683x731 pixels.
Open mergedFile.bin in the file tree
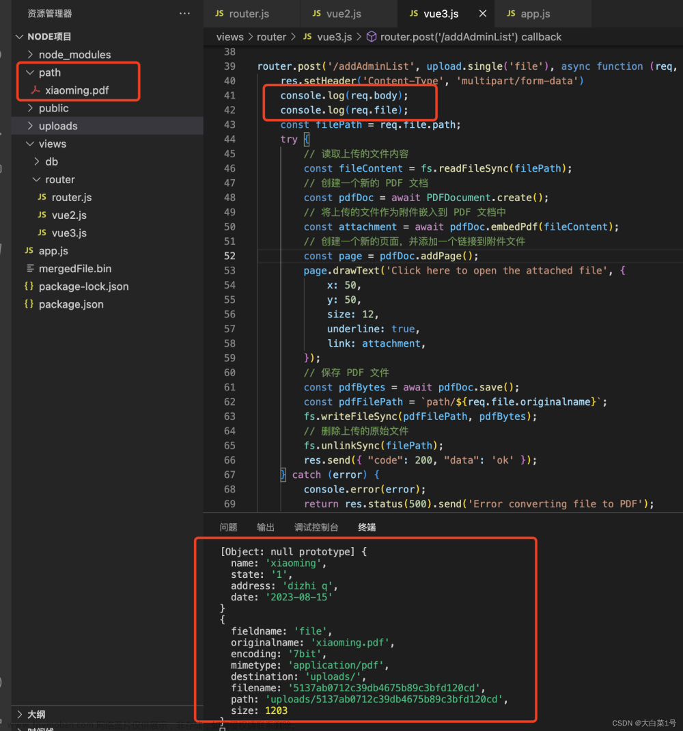75,269
